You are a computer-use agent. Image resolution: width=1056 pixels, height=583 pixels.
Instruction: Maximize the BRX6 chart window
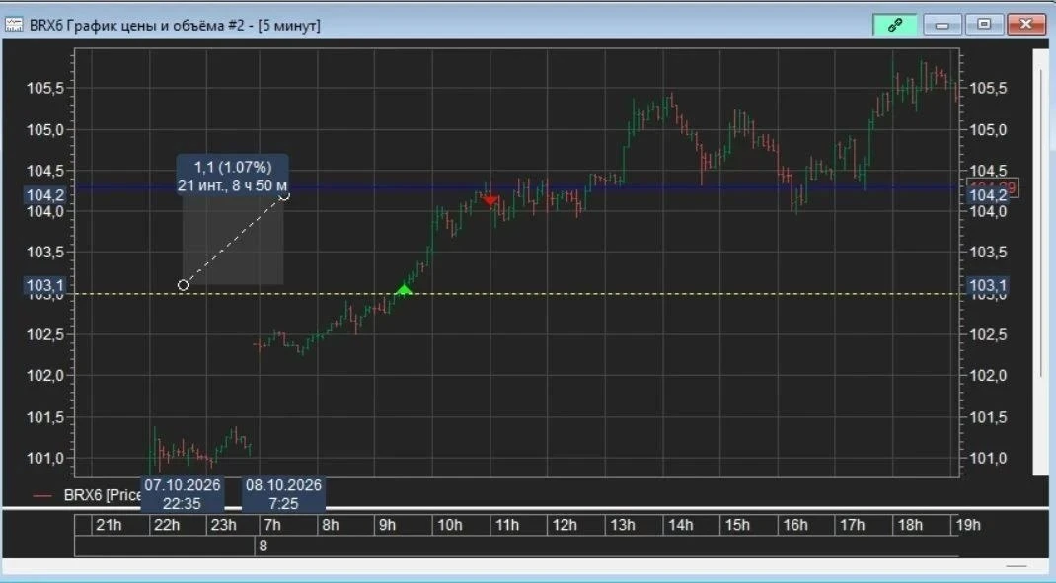984,25
